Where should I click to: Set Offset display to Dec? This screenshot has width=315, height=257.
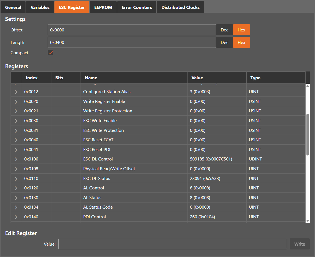pos(224,30)
